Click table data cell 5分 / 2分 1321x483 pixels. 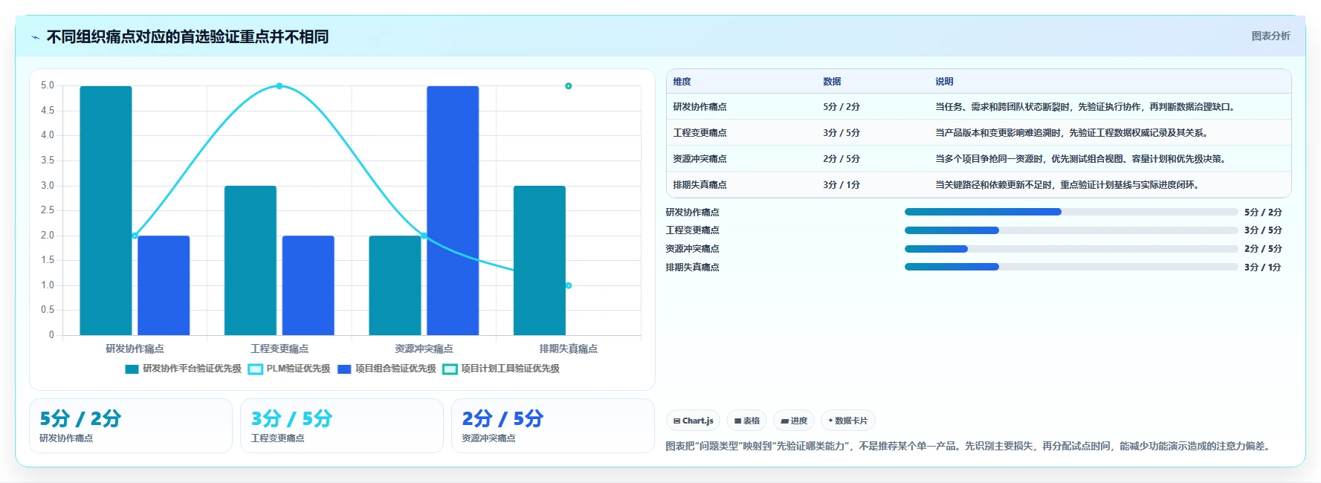pos(842,107)
